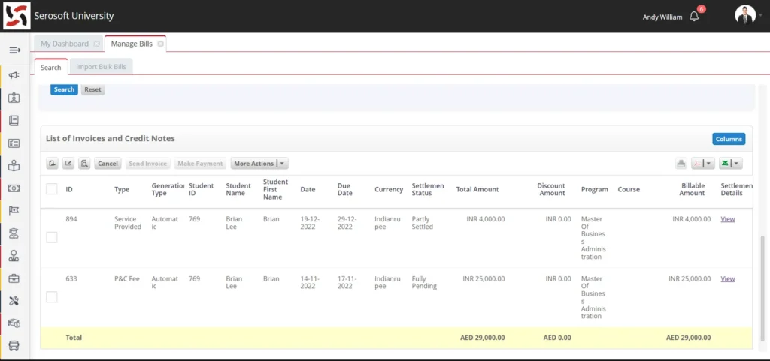Image resolution: width=770 pixels, height=361 pixels.
Task: Click the print icon above the table
Action: 681,164
